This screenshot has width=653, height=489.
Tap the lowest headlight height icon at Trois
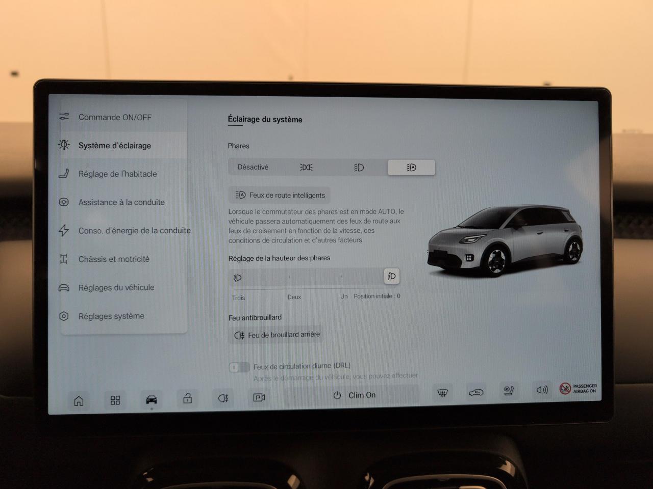tap(237, 278)
